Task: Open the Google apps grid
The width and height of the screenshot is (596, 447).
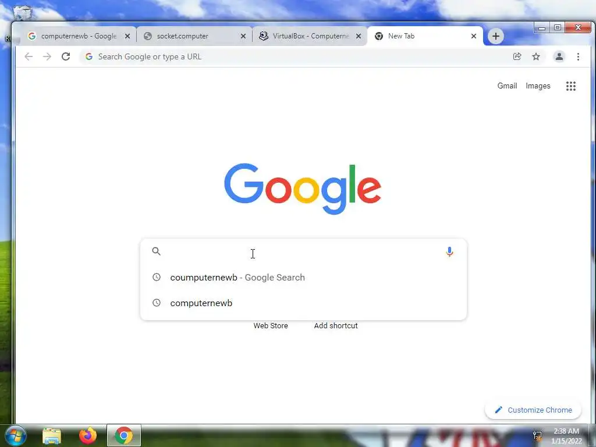Action: point(571,86)
